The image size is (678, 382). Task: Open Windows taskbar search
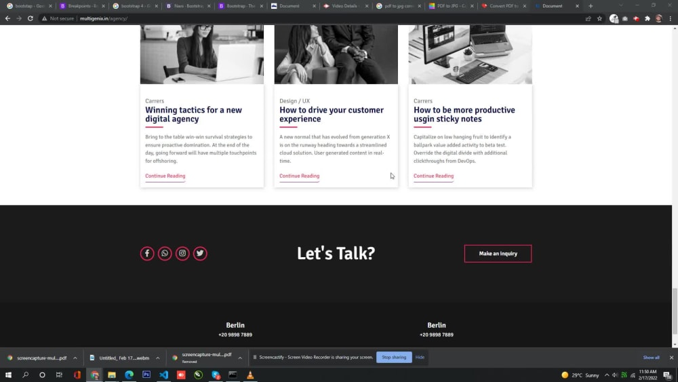pyautogui.click(x=25, y=375)
